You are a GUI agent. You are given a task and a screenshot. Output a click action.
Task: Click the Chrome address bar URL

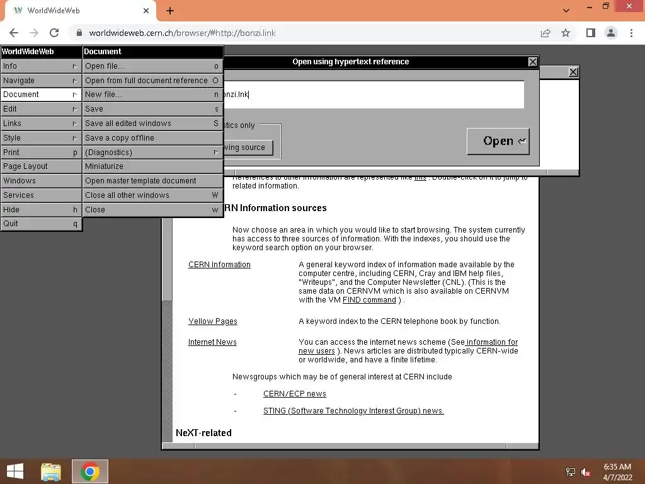click(x=182, y=33)
